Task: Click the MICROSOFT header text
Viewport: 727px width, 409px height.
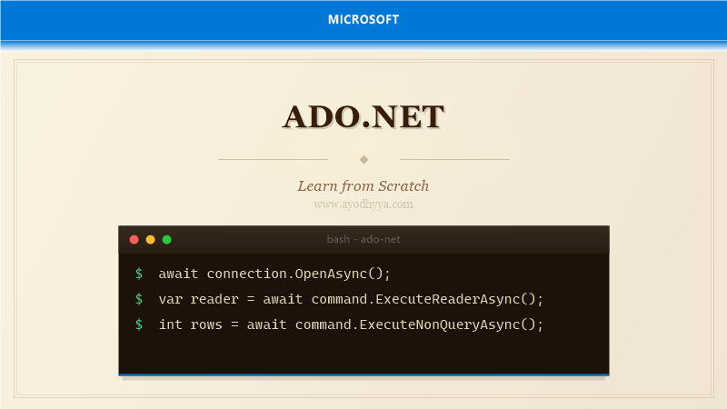Action: [x=363, y=19]
